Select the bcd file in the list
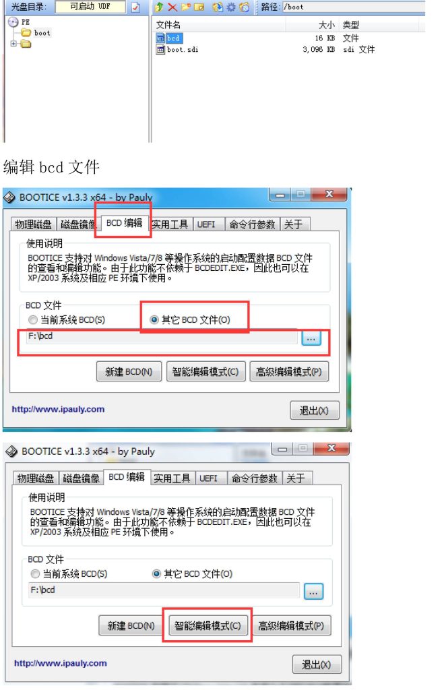Viewport: 444px width, 690px height. [x=173, y=38]
